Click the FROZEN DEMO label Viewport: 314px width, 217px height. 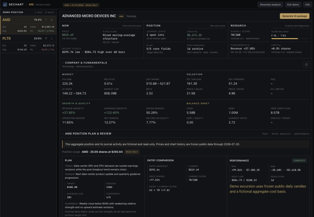click(x=43, y=5)
